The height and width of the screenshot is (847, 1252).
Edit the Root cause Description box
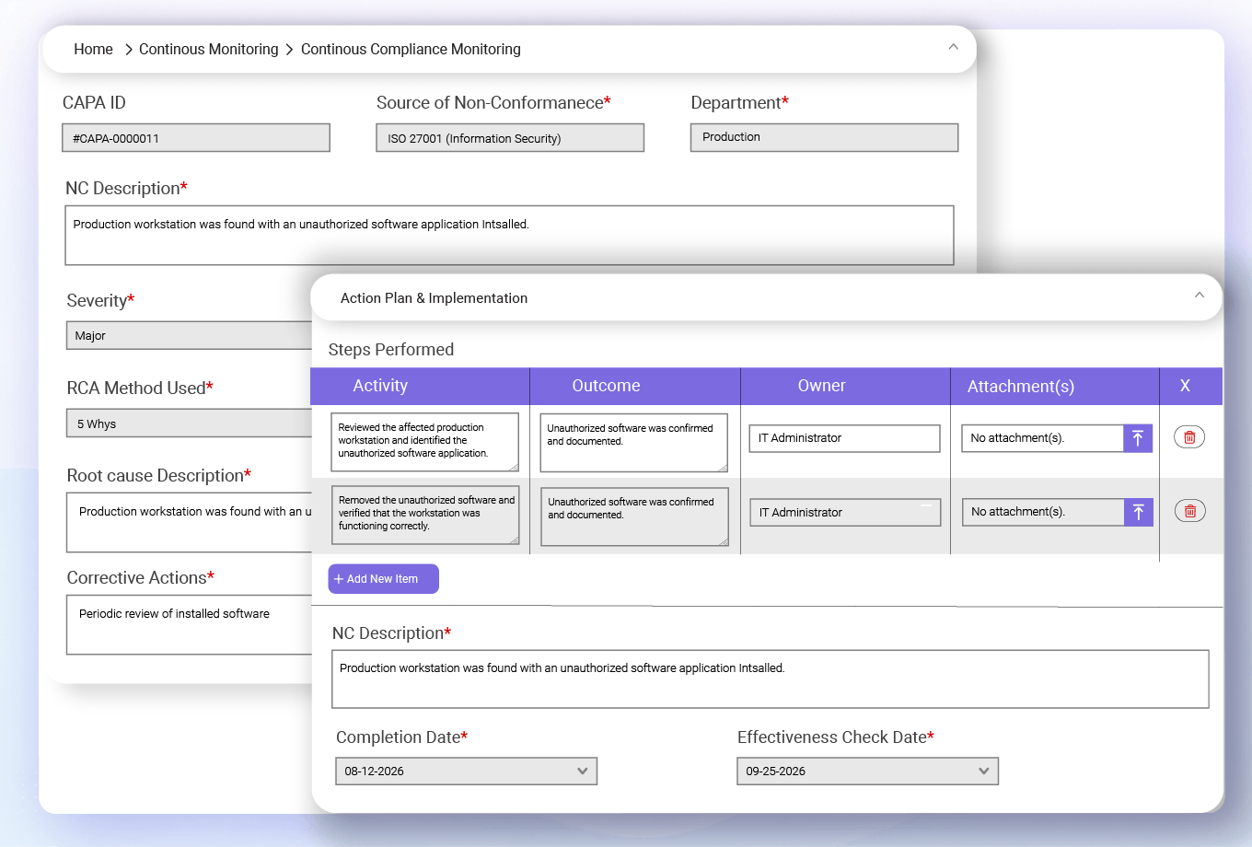[x=190, y=522]
